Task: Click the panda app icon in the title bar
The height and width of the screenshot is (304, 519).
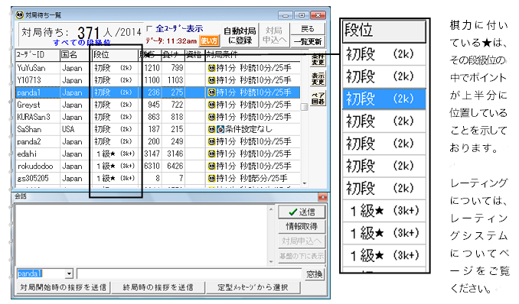Action: (20, 15)
